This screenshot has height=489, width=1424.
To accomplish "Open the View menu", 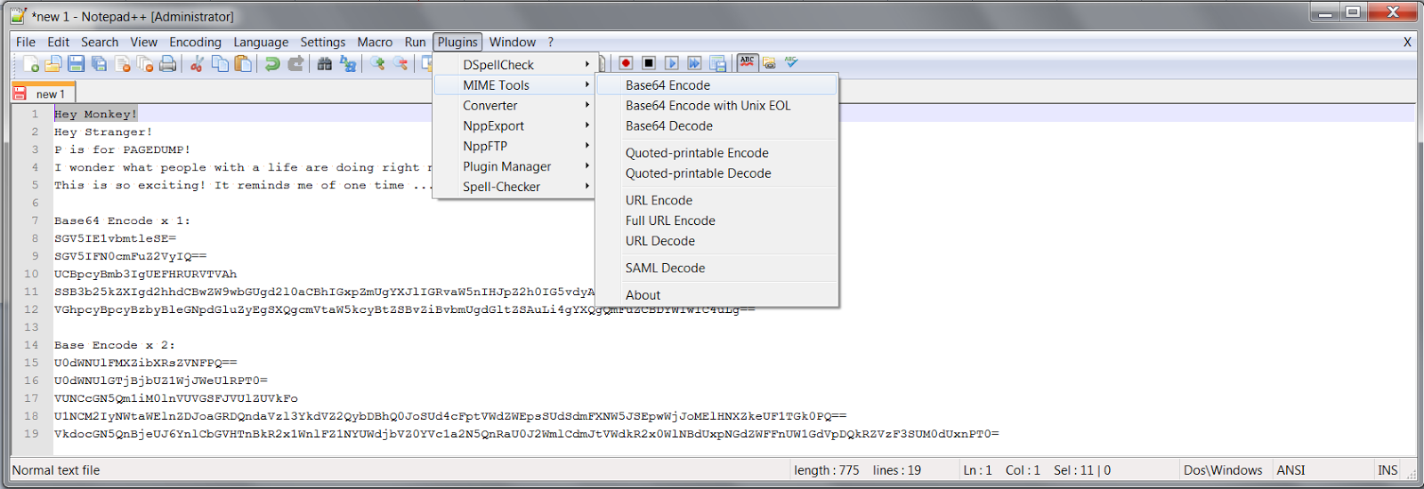I will click(143, 42).
